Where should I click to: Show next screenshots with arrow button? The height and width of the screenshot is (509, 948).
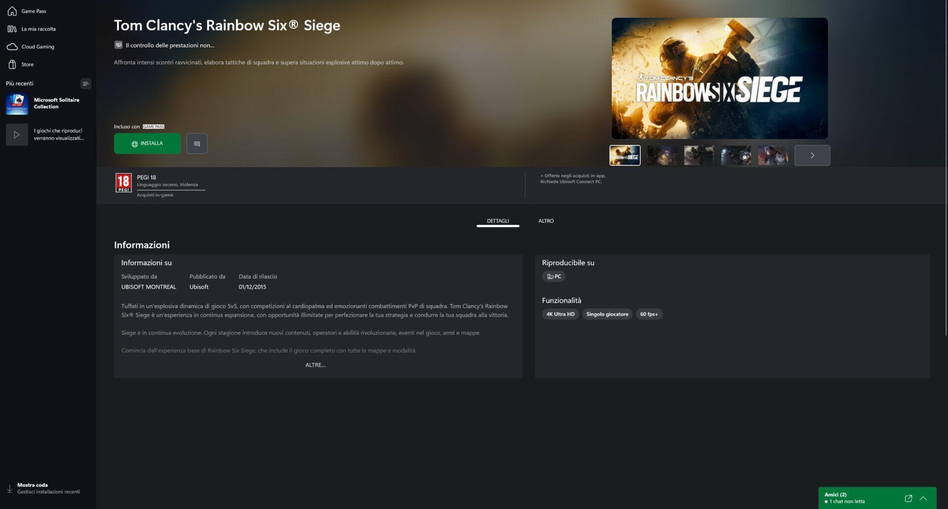click(x=812, y=155)
